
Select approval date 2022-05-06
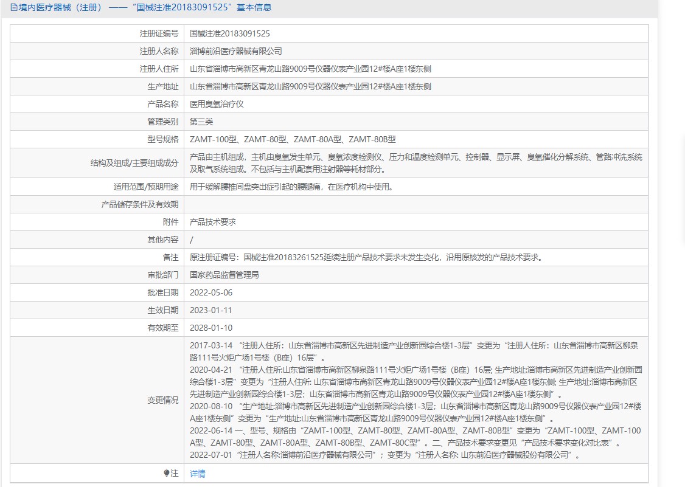211,292
